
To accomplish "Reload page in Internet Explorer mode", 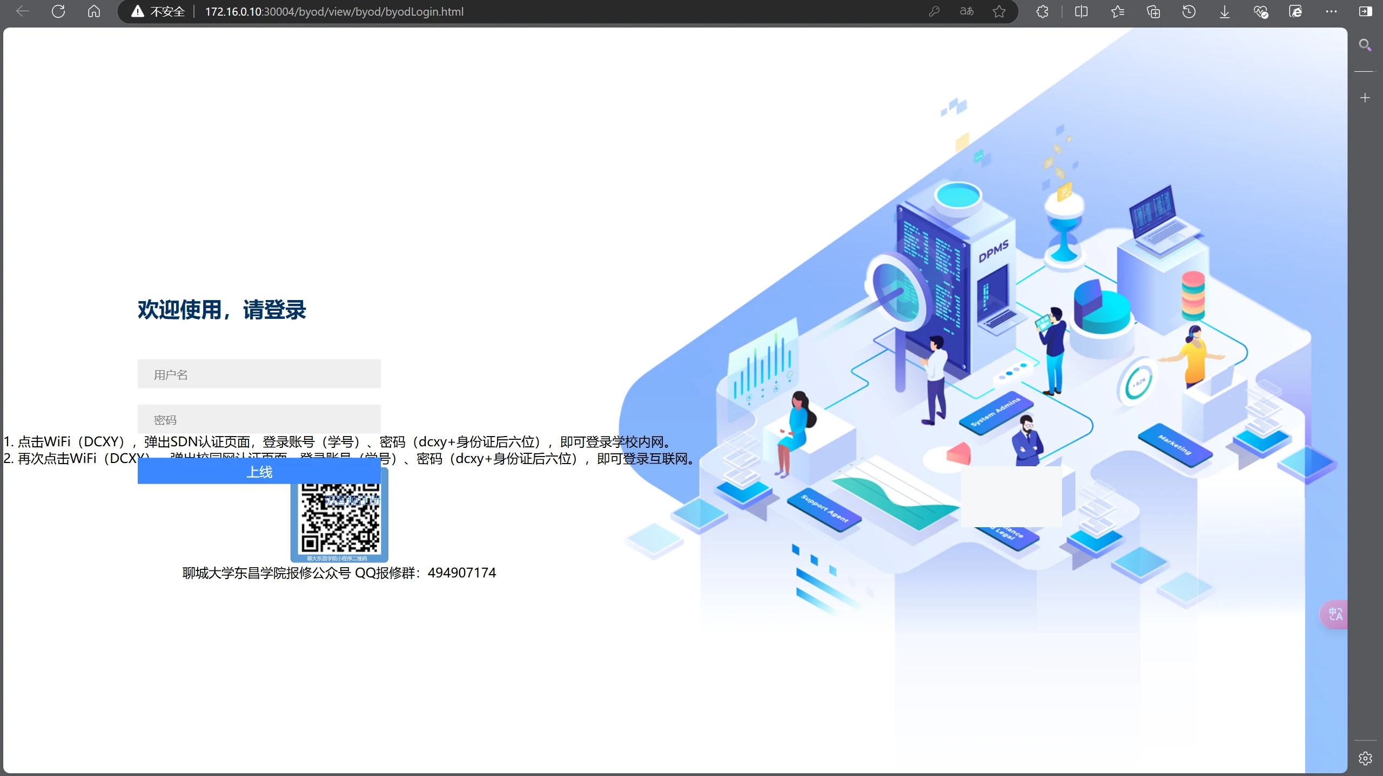I will pos(1296,11).
